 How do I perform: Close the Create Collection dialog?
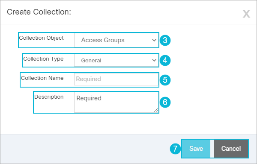tap(246, 14)
